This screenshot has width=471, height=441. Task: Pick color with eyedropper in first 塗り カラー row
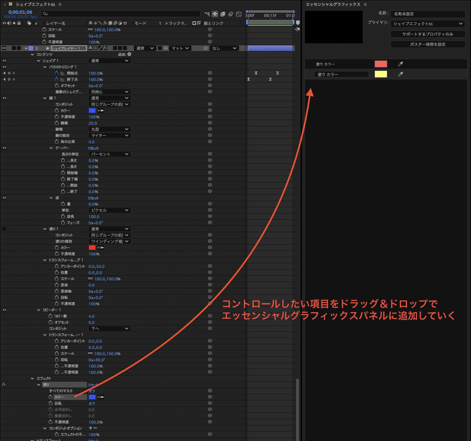tap(400, 64)
